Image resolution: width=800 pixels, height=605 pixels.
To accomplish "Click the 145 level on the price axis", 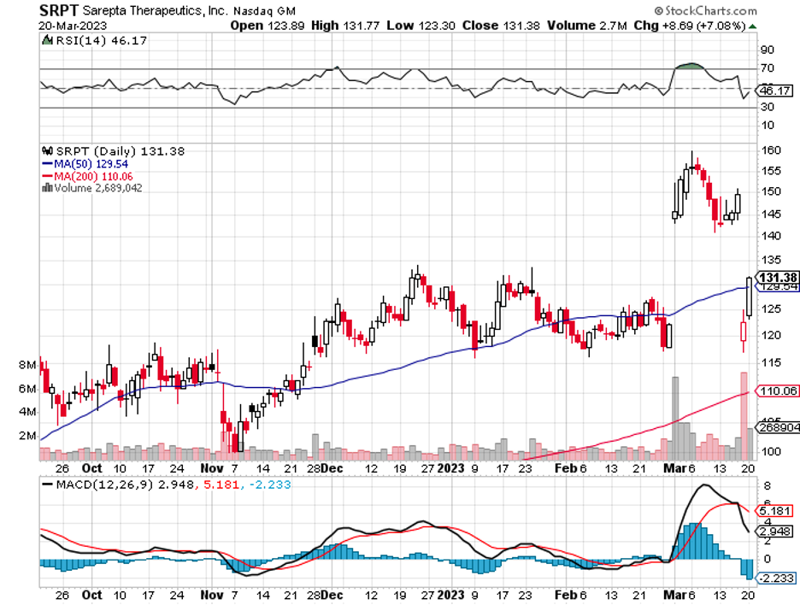I will coord(770,214).
